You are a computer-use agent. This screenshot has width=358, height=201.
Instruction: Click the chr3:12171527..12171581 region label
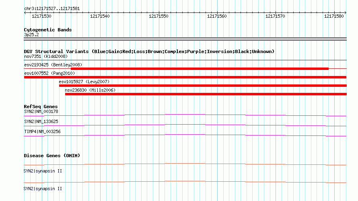coord(52,9)
